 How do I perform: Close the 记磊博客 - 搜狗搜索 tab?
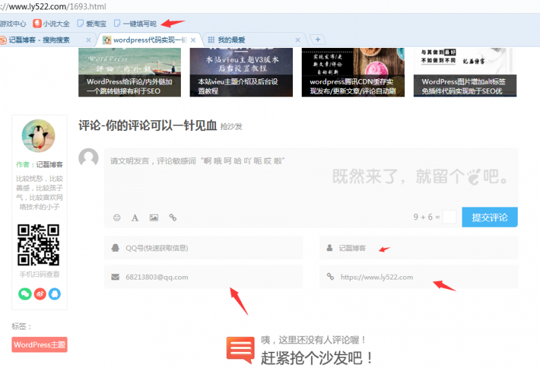point(88,40)
